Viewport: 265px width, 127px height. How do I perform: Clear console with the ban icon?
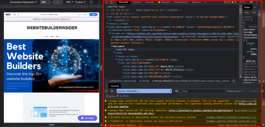click(x=112, y=91)
